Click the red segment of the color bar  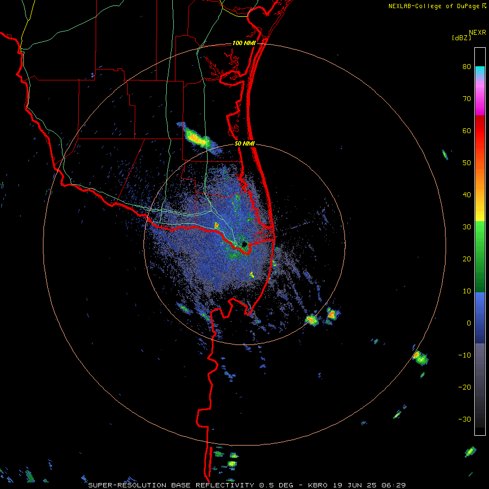pos(480,131)
